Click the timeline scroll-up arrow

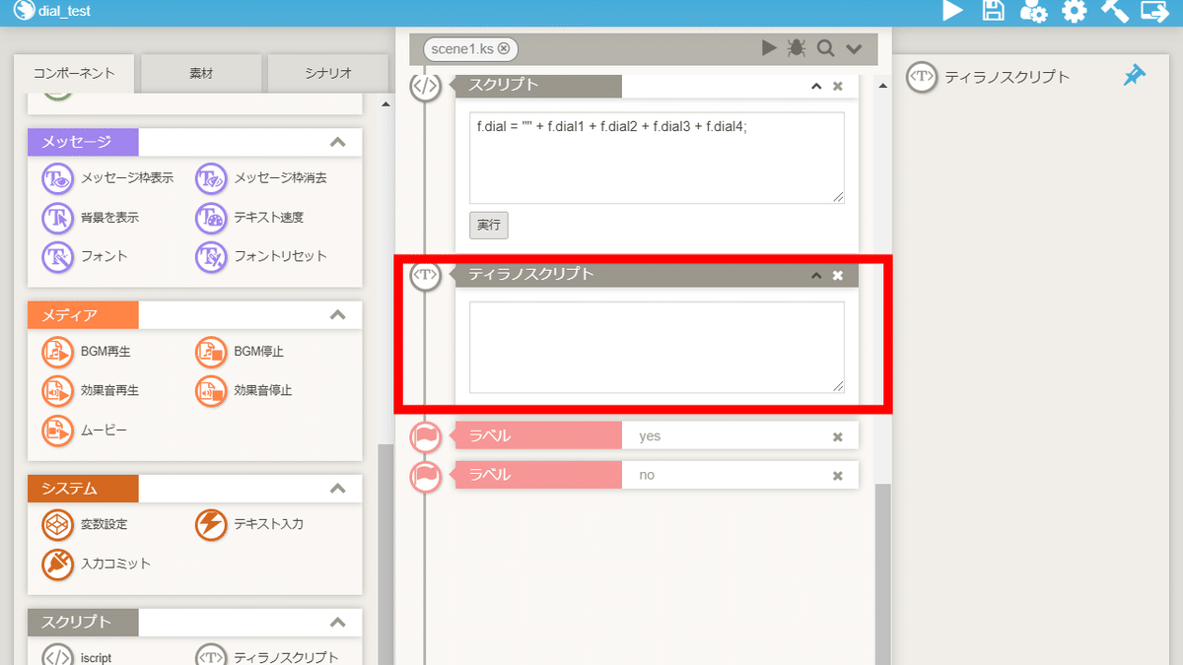[883, 87]
